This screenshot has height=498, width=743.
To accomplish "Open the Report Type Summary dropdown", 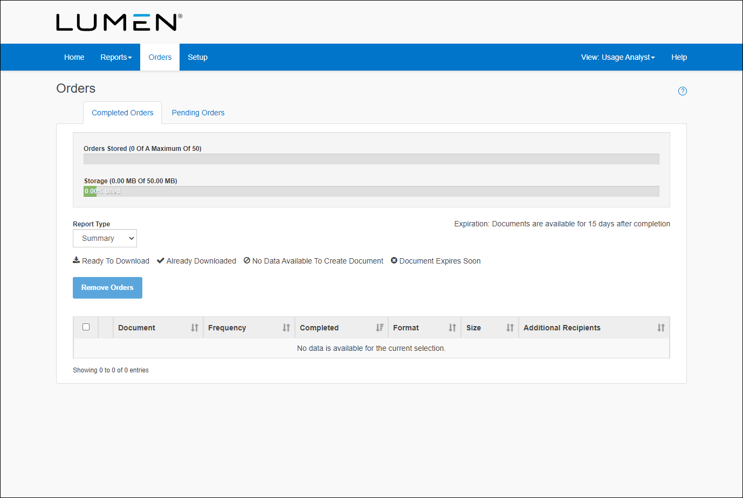I will coord(105,238).
